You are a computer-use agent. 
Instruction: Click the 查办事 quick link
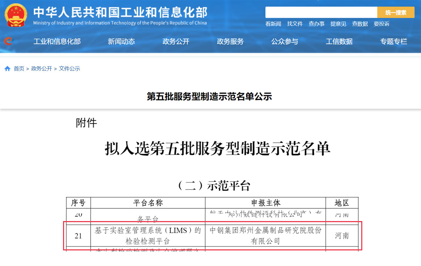316,24
